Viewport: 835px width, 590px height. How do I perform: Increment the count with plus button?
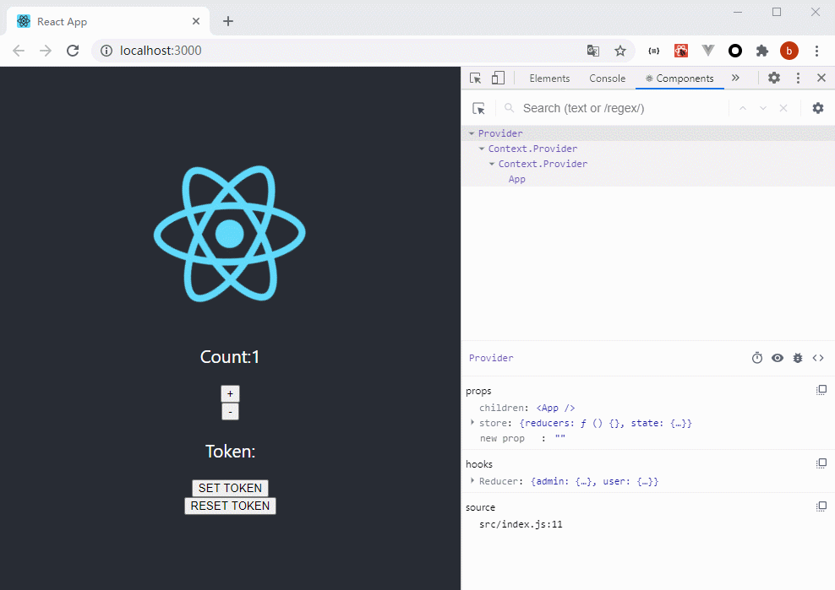pyautogui.click(x=230, y=393)
